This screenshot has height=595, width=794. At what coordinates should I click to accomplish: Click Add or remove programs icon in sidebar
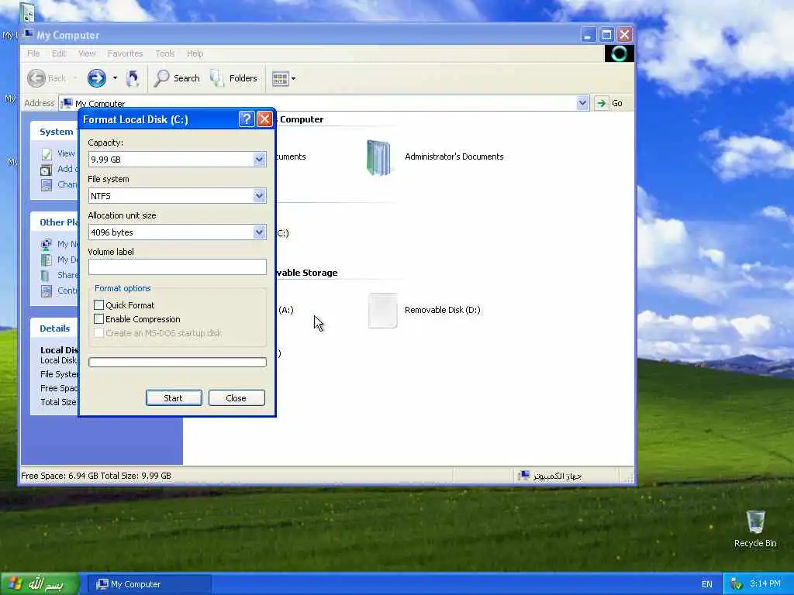coord(47,170)
